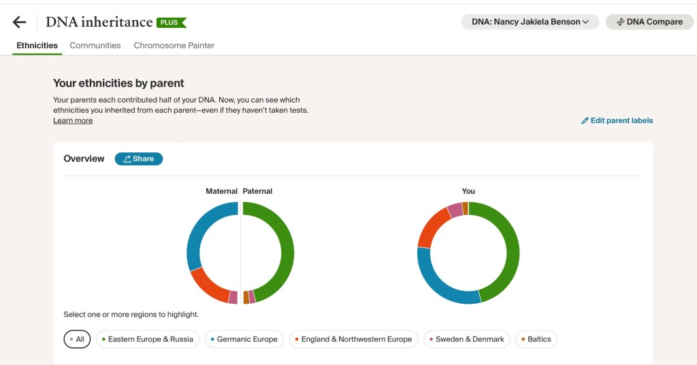Open the Chromosome Painter tab

tap(174, 46)
